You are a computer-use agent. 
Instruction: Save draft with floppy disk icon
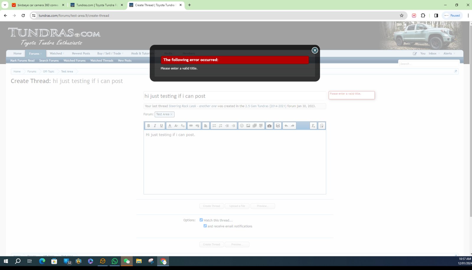tap(278, 126)
